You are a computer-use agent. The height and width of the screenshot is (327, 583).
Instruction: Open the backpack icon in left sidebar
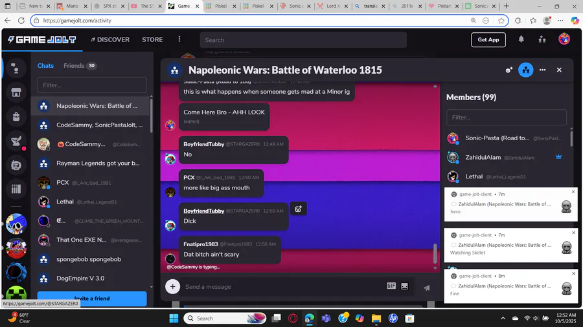click(x=16, y=117)
